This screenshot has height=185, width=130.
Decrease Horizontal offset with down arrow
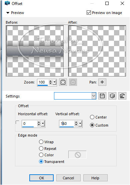[x=39, y=125]
